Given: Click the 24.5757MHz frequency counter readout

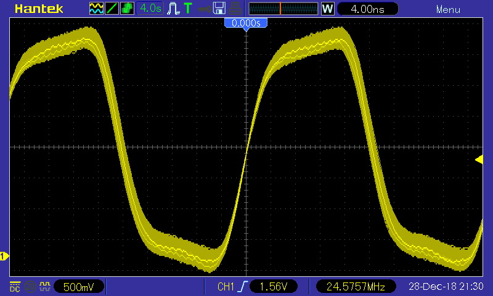Looking at the screenshot, I should point(356,287).
